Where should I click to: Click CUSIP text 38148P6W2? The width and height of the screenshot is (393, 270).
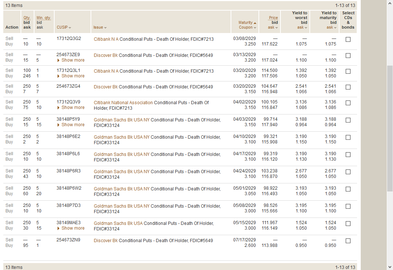tap(69, 188)
